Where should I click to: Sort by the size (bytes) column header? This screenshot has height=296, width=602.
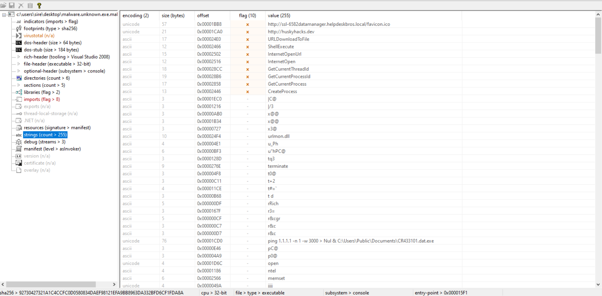(173, 15)
